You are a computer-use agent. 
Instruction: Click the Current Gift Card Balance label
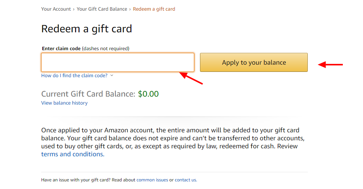tap(88, 94)
